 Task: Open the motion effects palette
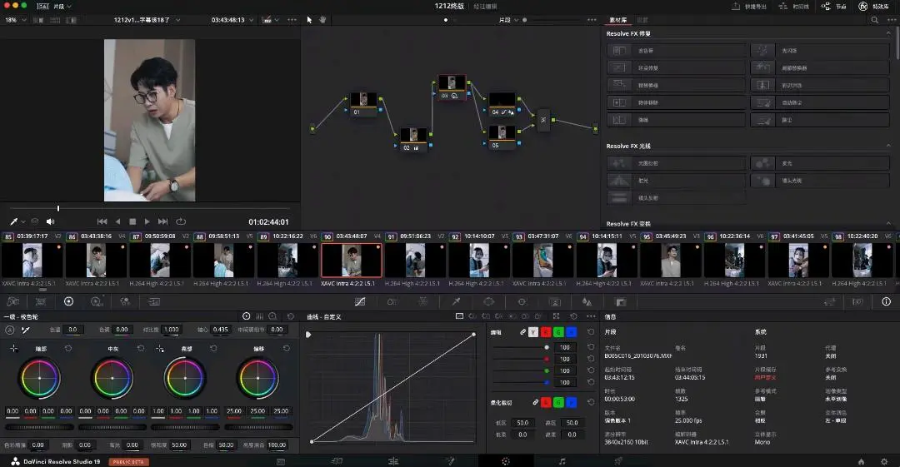coord(154,301)
